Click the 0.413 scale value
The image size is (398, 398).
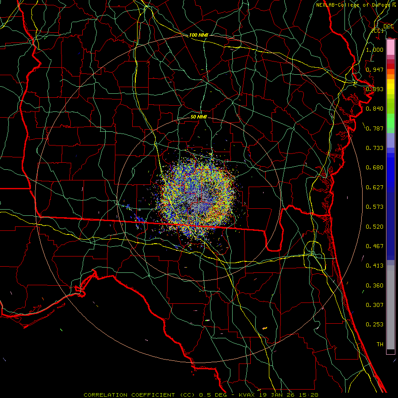[x=375, y=266]
